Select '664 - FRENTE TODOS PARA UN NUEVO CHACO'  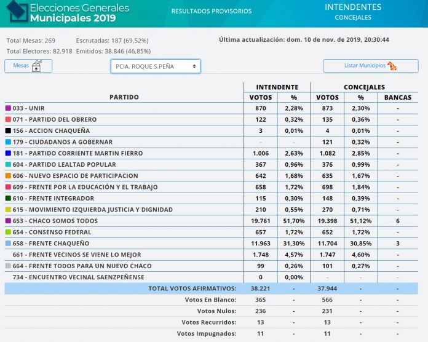pos(212,266)
